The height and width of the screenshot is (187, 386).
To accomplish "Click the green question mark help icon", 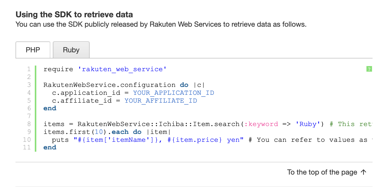I will pyautogui.click(x=369, y=69).
